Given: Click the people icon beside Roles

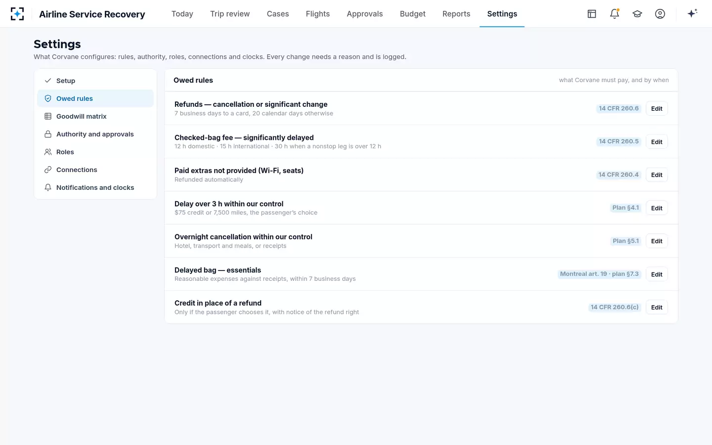Looking at the screenshot, I should [x=48, y=152].
